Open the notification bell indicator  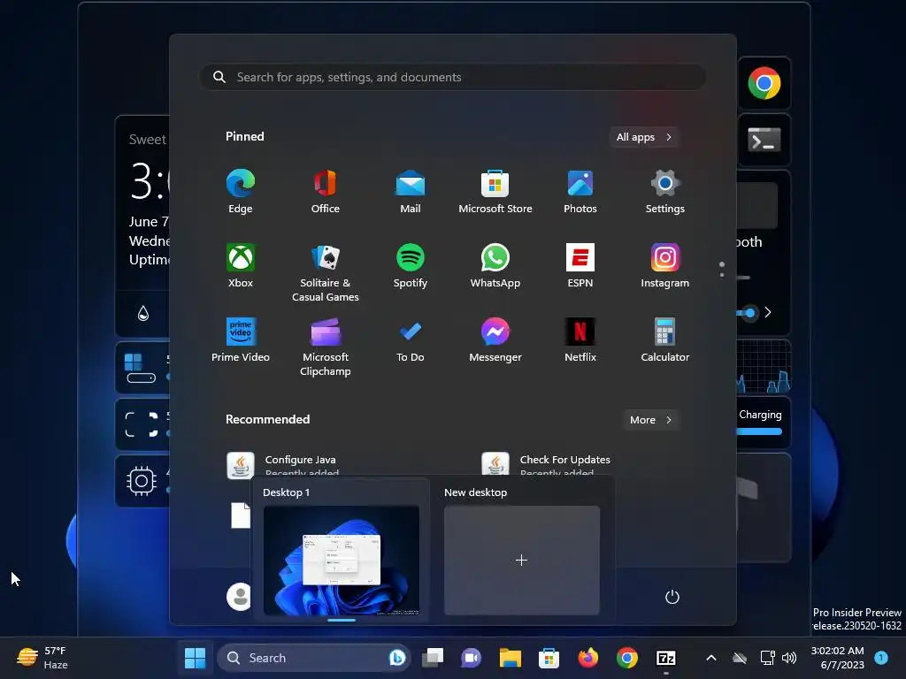pos(881,658)
